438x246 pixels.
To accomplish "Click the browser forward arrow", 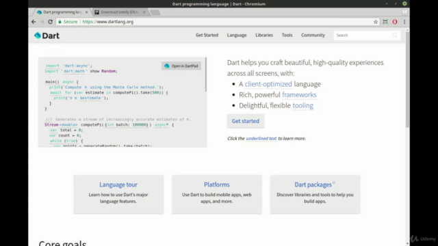I will pos(42,22).
